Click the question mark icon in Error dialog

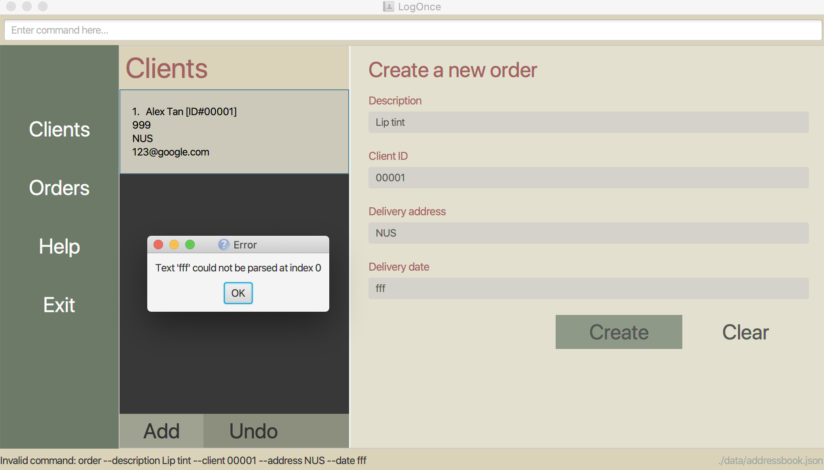pyautogui.click(x=224, y=244)
